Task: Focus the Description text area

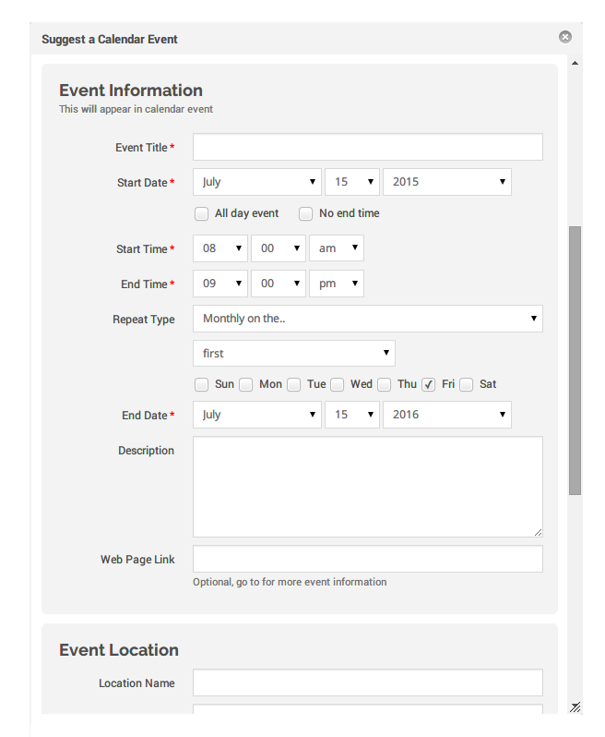Action: 367,486
